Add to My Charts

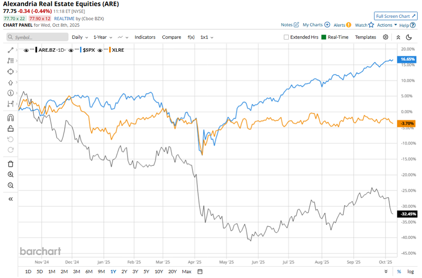click(x=316, y=25)
